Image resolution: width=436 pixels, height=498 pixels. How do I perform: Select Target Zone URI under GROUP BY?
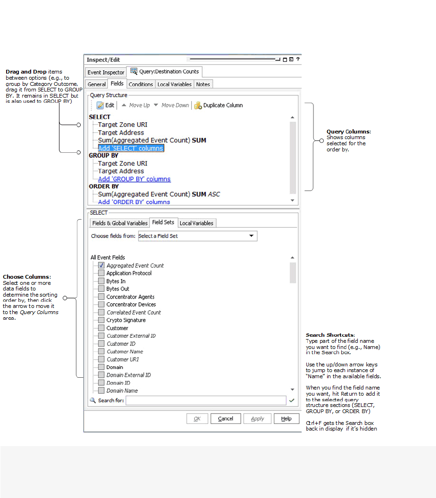[x=123, y=164]
